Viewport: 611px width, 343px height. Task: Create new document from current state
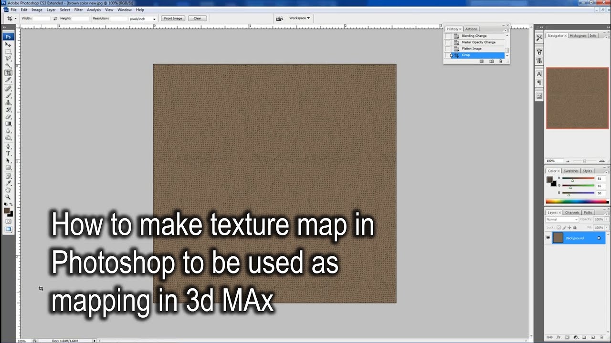click(482, 61)
